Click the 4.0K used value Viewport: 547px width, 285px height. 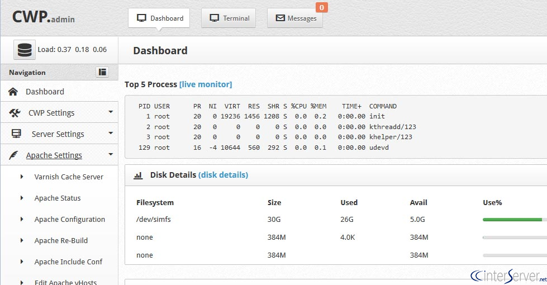[348, 237]
